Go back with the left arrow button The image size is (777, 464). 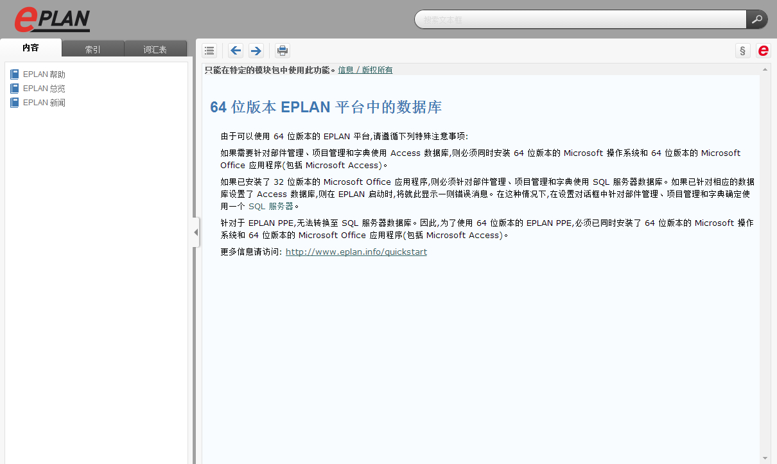point(236,51)
